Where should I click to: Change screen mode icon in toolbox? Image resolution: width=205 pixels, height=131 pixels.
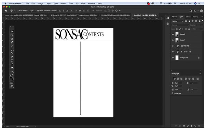pyautogui.click(x=12, y=86)
